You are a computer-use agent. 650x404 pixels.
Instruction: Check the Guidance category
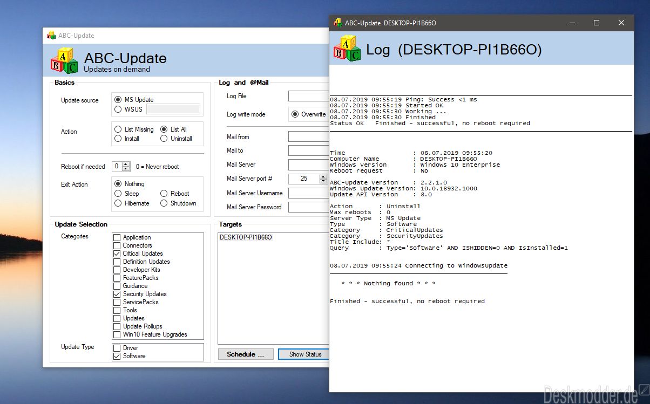[117, 286]
